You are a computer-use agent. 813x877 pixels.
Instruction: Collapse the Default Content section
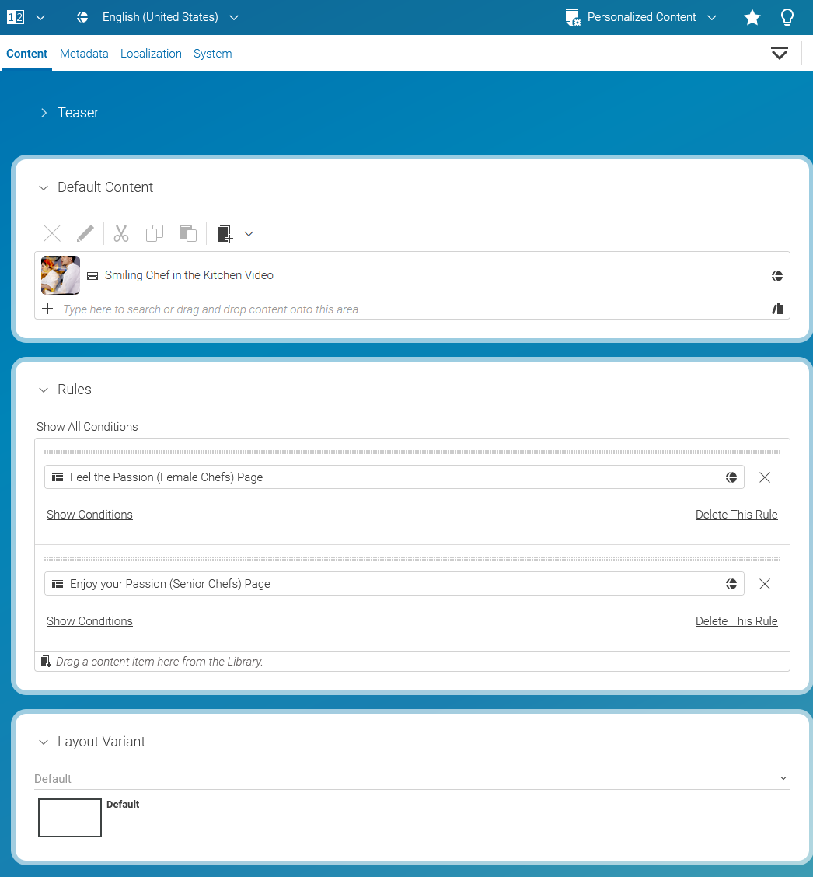(x=44, y=187)
